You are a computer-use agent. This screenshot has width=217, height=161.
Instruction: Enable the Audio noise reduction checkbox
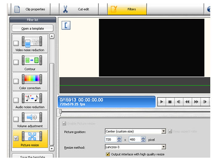16,100
